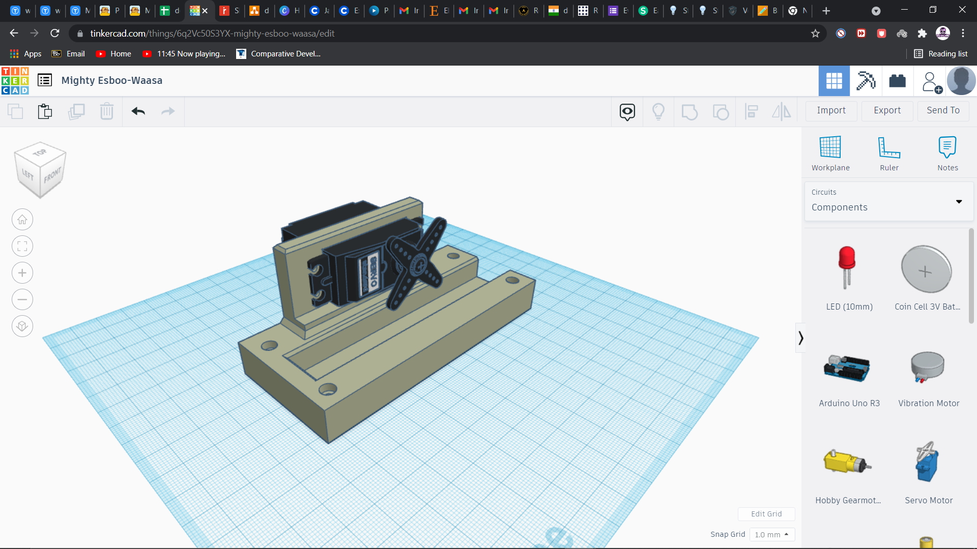The width and height of the screenshot is (977, 549).
Task: Open the Notes tool
Action: tap(947, 147)
